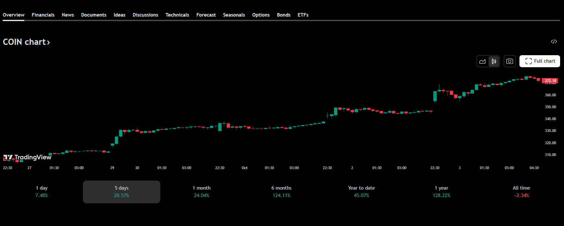Take a chart snapshot with camera icon
The height and width of the screenshot is (226, 564).
(510, 61)
